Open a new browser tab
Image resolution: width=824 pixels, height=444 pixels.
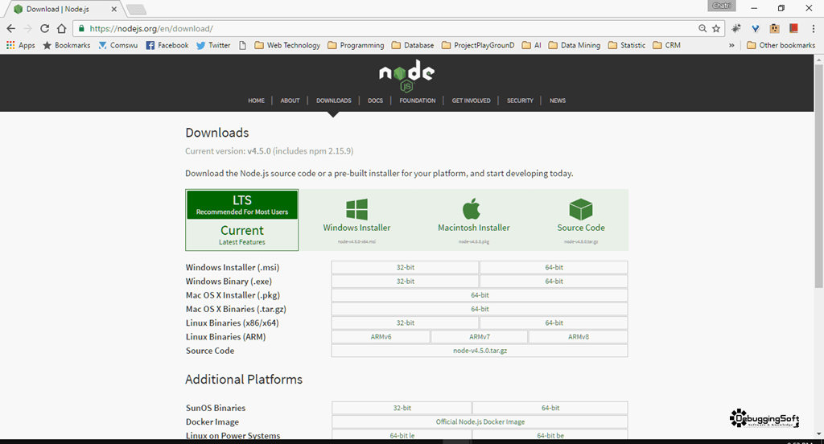[x=136, y=9]
